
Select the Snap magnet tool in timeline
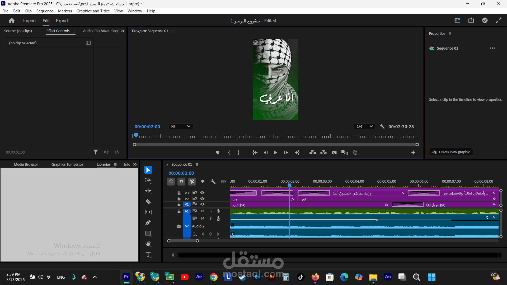point(181,182)
